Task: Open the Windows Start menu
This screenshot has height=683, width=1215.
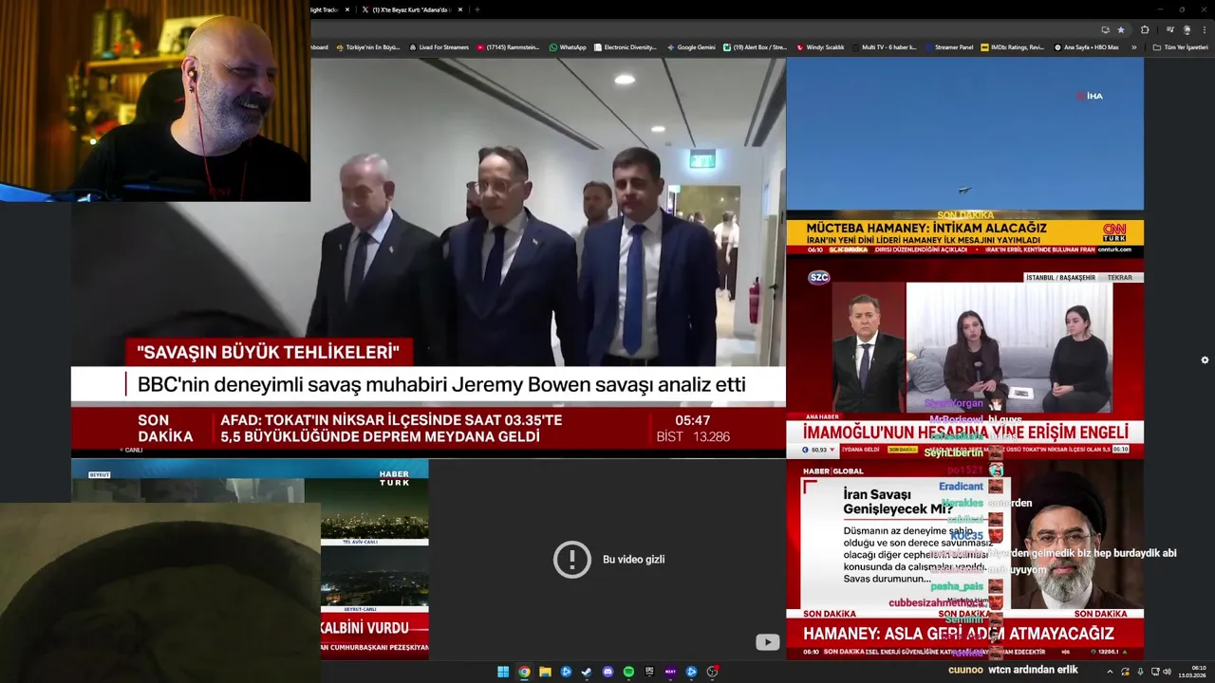Action: click(x=503, y=672)
